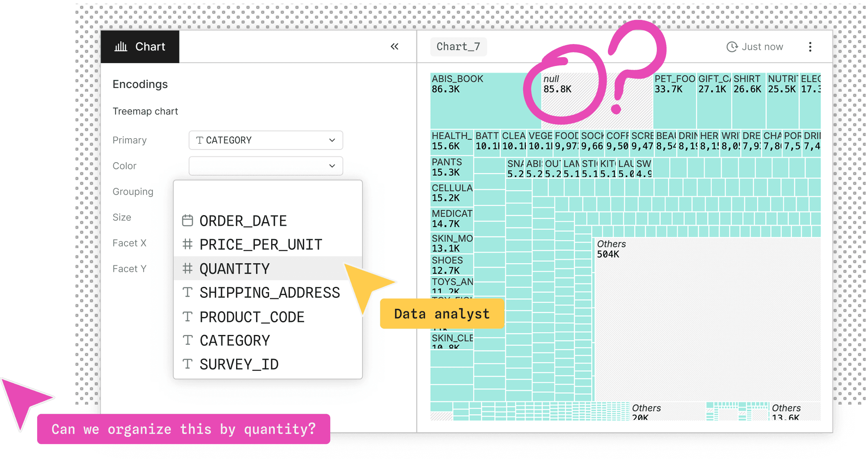Choose PRODUCT_CODE in the dropdown list
This screenshot has height=469, width=866.
[252, 317]
